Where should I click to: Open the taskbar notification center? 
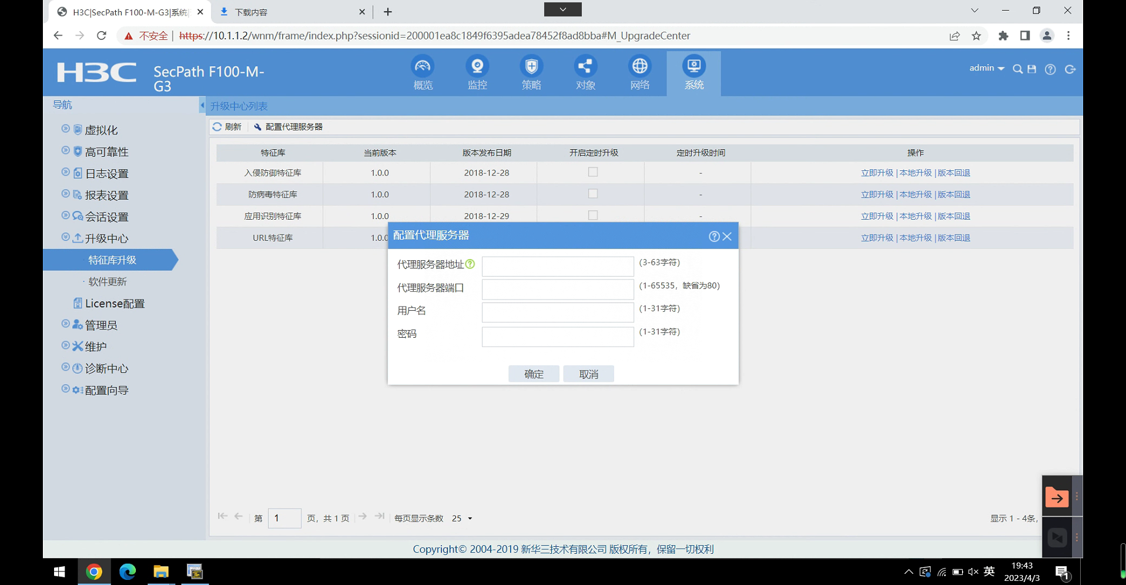pos(1062,572)
